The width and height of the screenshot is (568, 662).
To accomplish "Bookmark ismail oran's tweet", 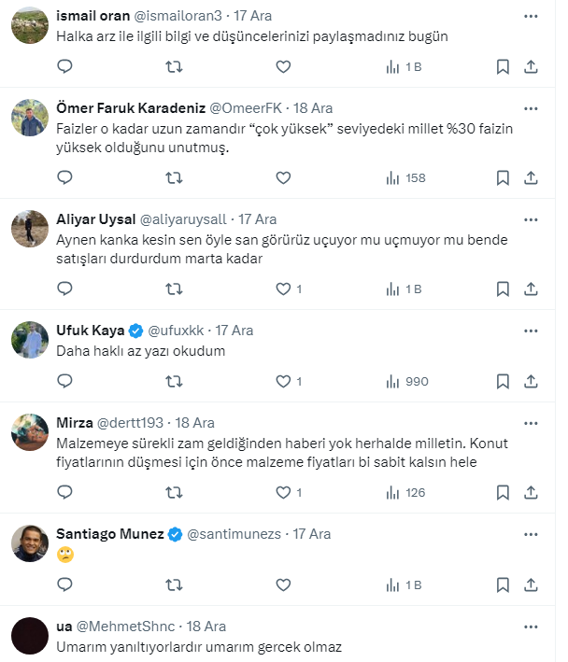I will [x=503, y=66].
